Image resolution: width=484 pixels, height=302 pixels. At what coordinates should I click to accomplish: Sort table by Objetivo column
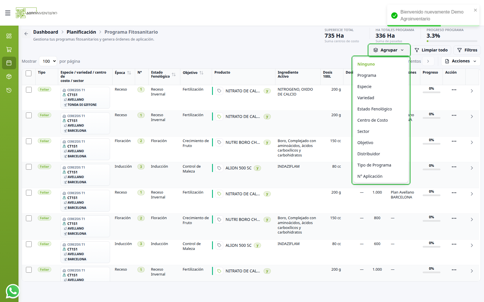(x=201, y=73)
